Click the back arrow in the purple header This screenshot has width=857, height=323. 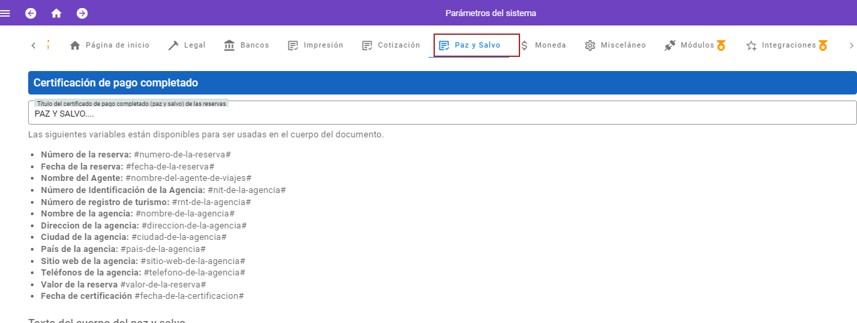pos(31,13)
